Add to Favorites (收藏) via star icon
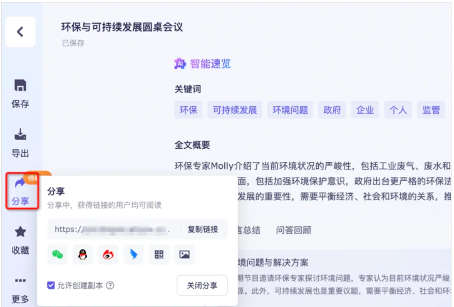The width and height of the screenshot is (454, 307). coord(20,239)
